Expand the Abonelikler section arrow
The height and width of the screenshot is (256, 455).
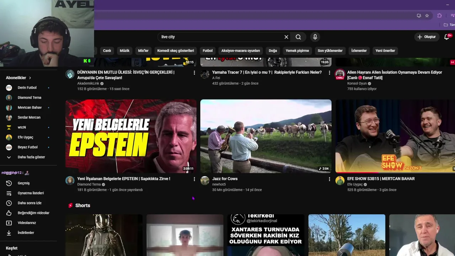[30, 78]
